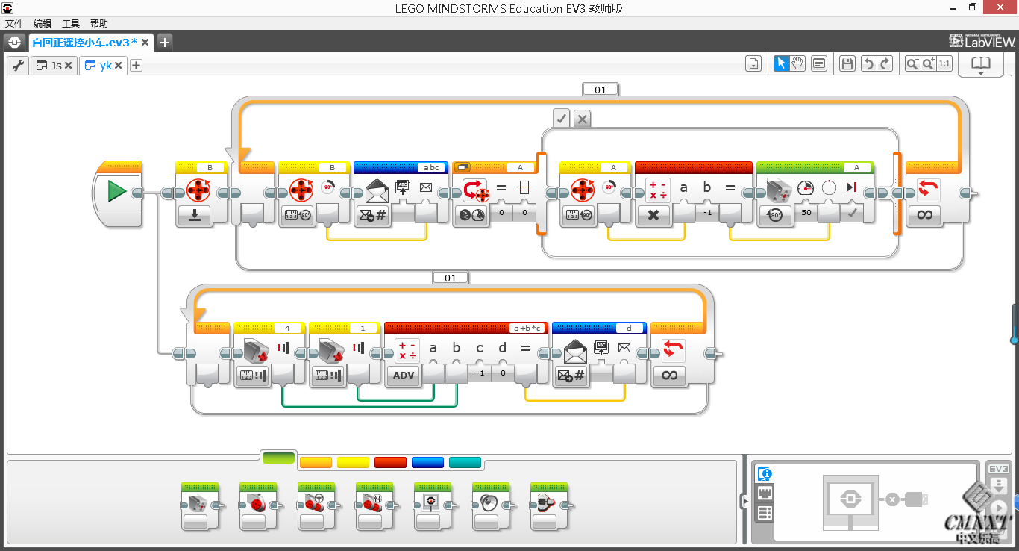
Task: Open multiply mode selector of Math block
Action: click(x=653, y=215)
